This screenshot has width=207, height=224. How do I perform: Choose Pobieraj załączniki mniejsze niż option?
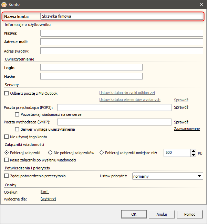coord(102,152)
